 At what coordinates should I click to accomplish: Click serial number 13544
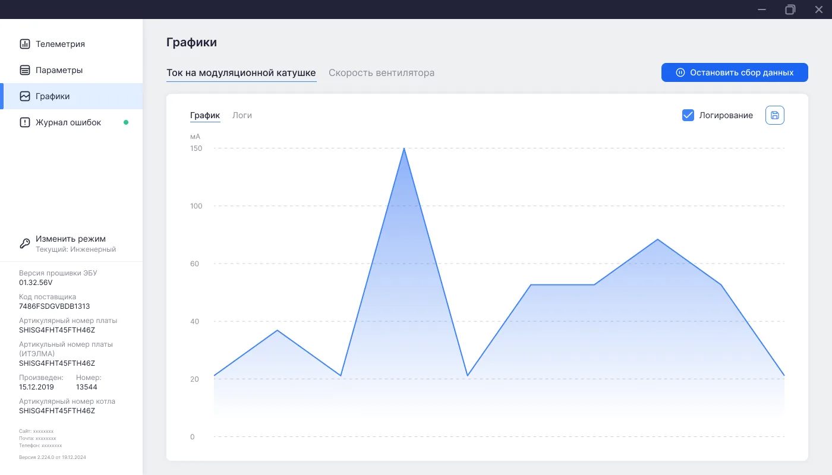click(87, 387)
